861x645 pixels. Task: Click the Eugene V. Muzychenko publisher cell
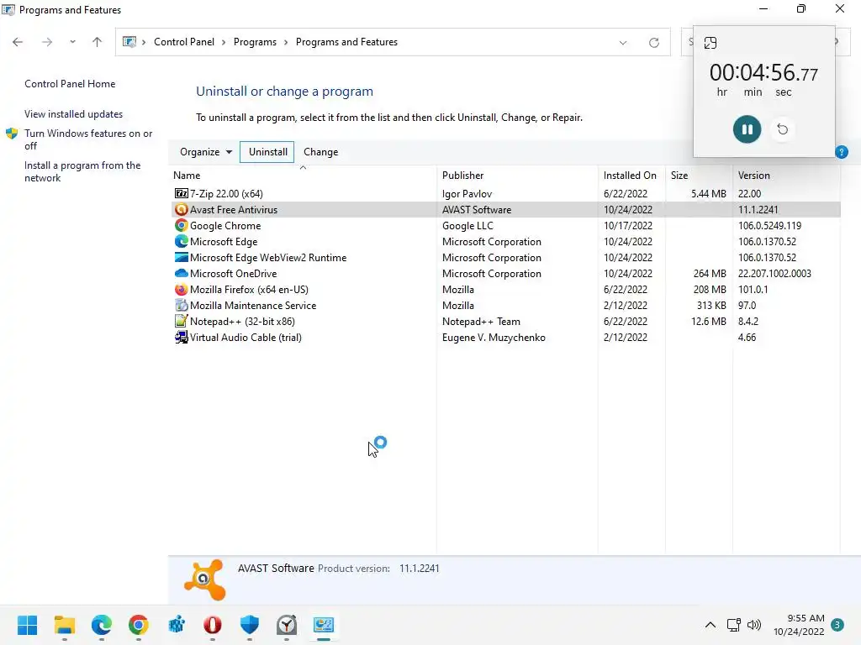pos(494,338)
